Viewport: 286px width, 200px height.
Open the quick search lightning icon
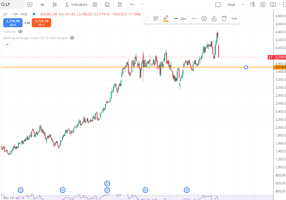253,4
